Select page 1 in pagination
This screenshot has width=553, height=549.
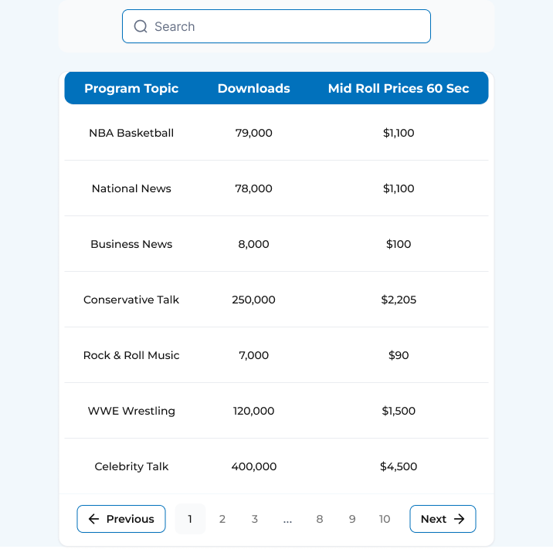tap(190, 519)
